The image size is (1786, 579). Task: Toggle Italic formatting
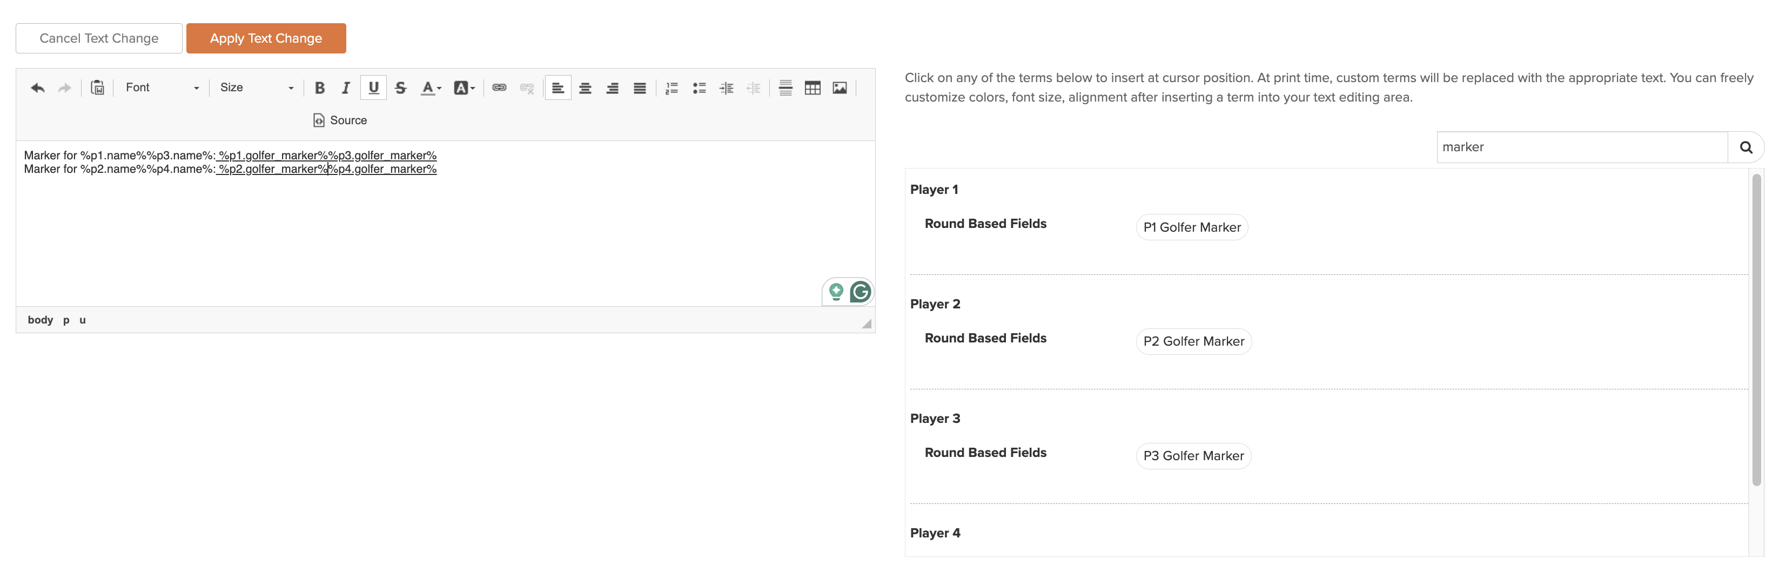click(x=346, y=87)
